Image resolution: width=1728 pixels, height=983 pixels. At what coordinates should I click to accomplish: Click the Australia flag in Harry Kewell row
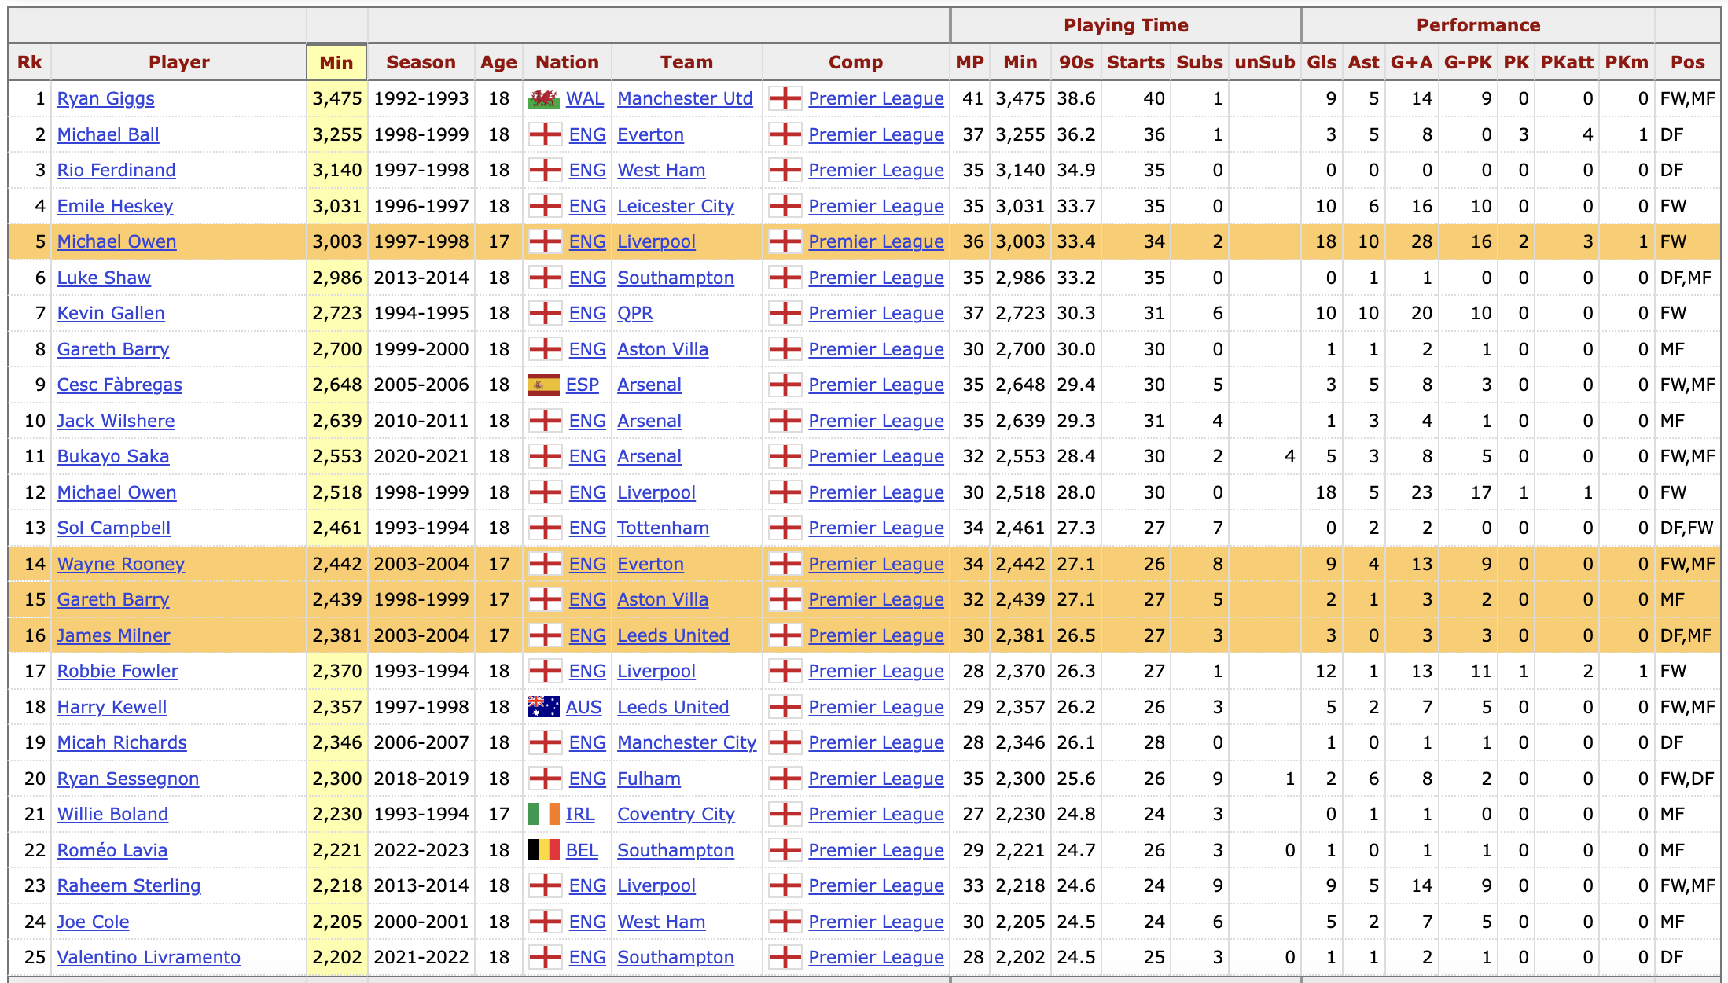[543, 707]
